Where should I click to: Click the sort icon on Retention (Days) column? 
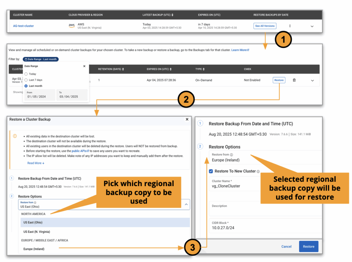[123, 69]
